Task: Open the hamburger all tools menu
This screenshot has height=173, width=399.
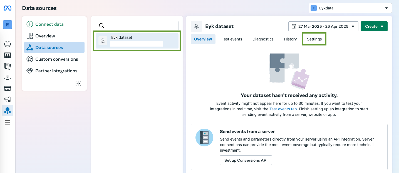Action: 8,122
